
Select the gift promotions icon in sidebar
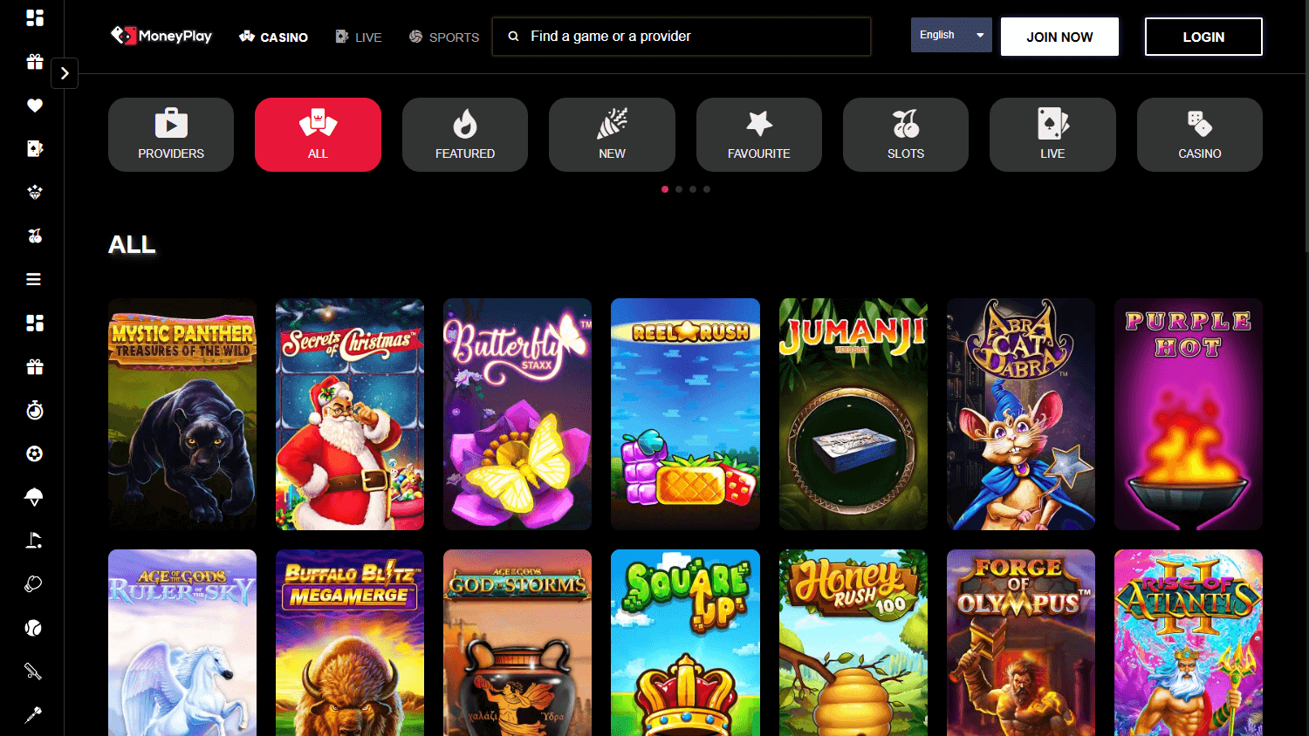[x=34, y=61]
